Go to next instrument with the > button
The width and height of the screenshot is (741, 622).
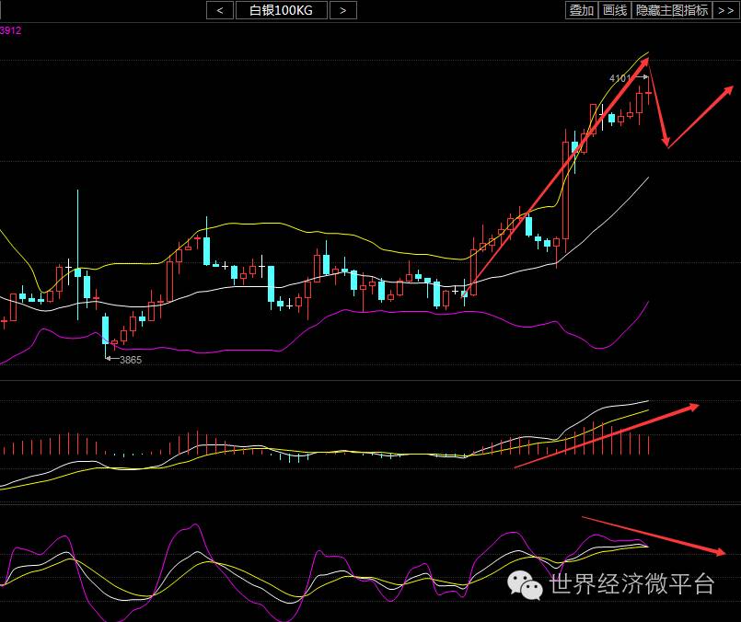click(343, 10)
